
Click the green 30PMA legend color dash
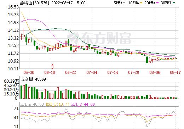click(x=174, y=2)
